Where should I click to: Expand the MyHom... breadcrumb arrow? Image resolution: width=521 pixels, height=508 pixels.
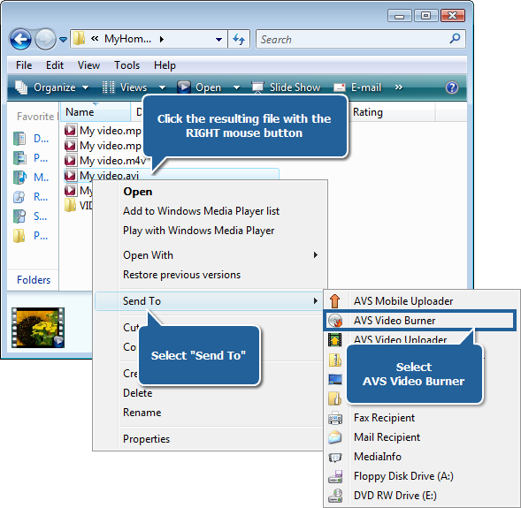(162, 39)
